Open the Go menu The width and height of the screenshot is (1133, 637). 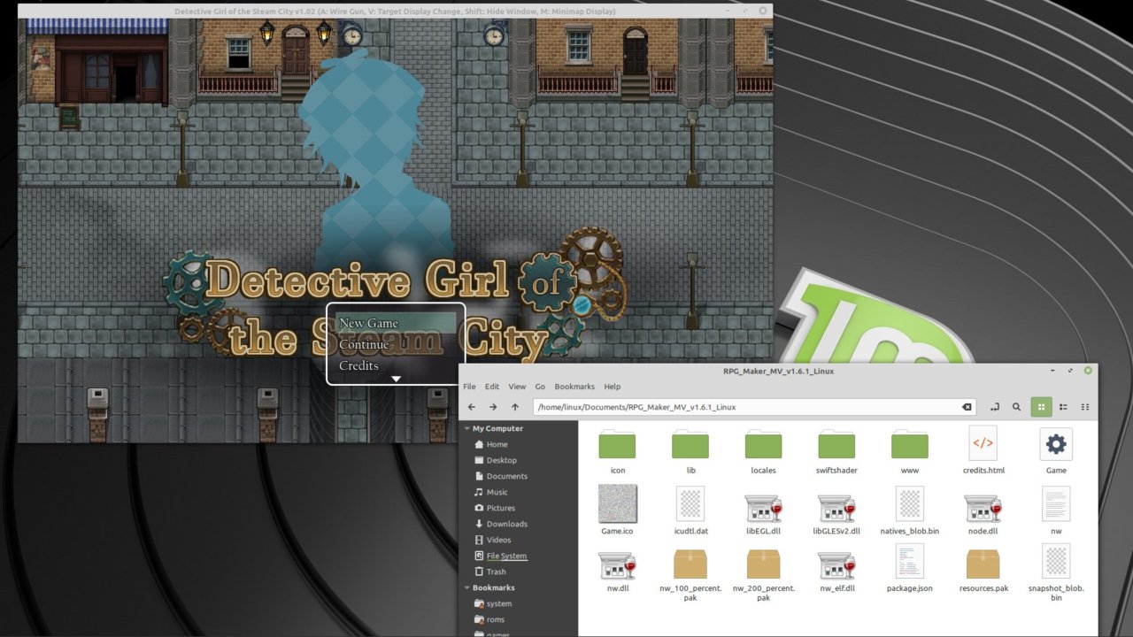[x=540, y=387]
